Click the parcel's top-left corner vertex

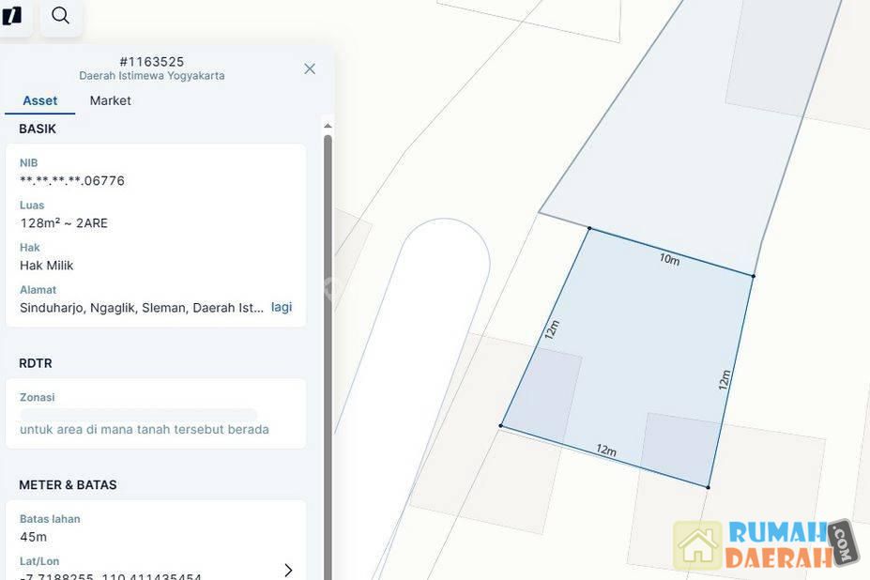pyautogui.click(x=589, y=228)
